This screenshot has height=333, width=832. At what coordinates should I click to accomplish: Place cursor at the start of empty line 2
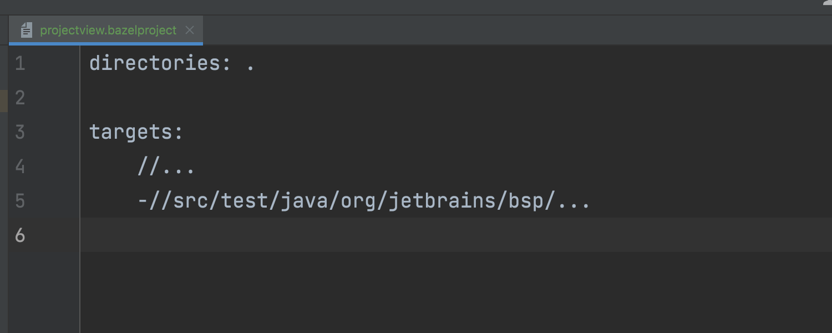click(90, 98)
